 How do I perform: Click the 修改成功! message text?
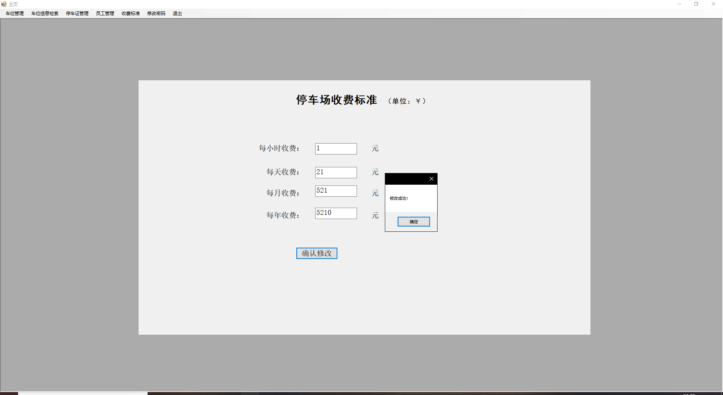click(399, 198)
